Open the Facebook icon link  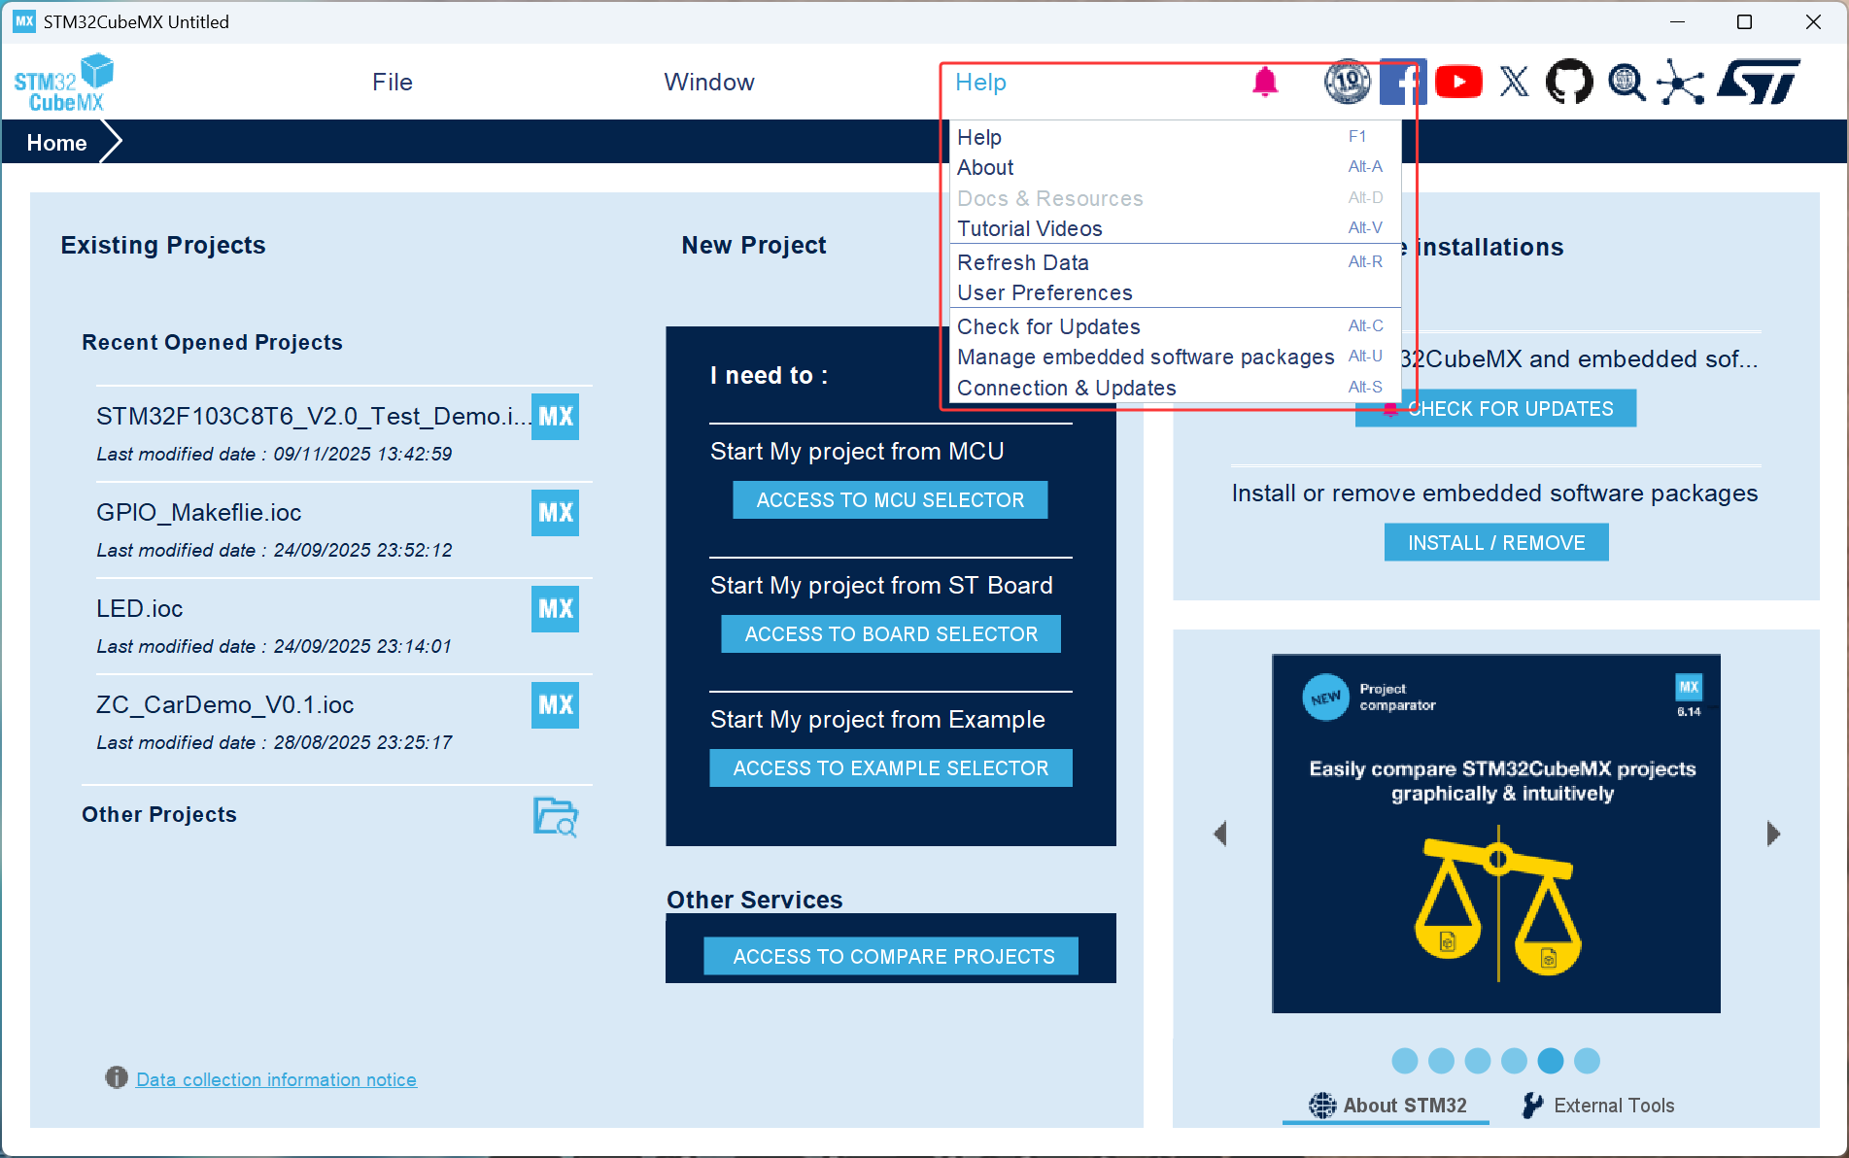[1403, 83]
